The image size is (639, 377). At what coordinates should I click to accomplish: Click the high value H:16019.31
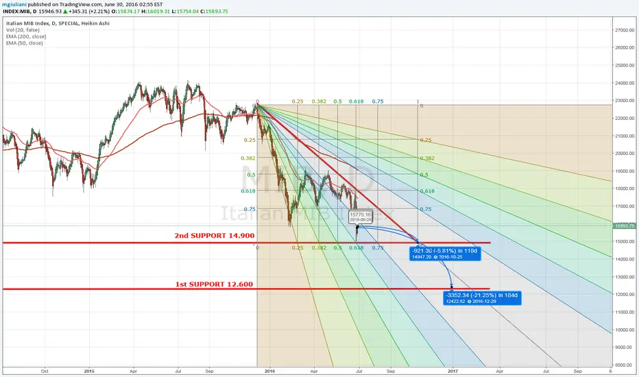(156, 12)
